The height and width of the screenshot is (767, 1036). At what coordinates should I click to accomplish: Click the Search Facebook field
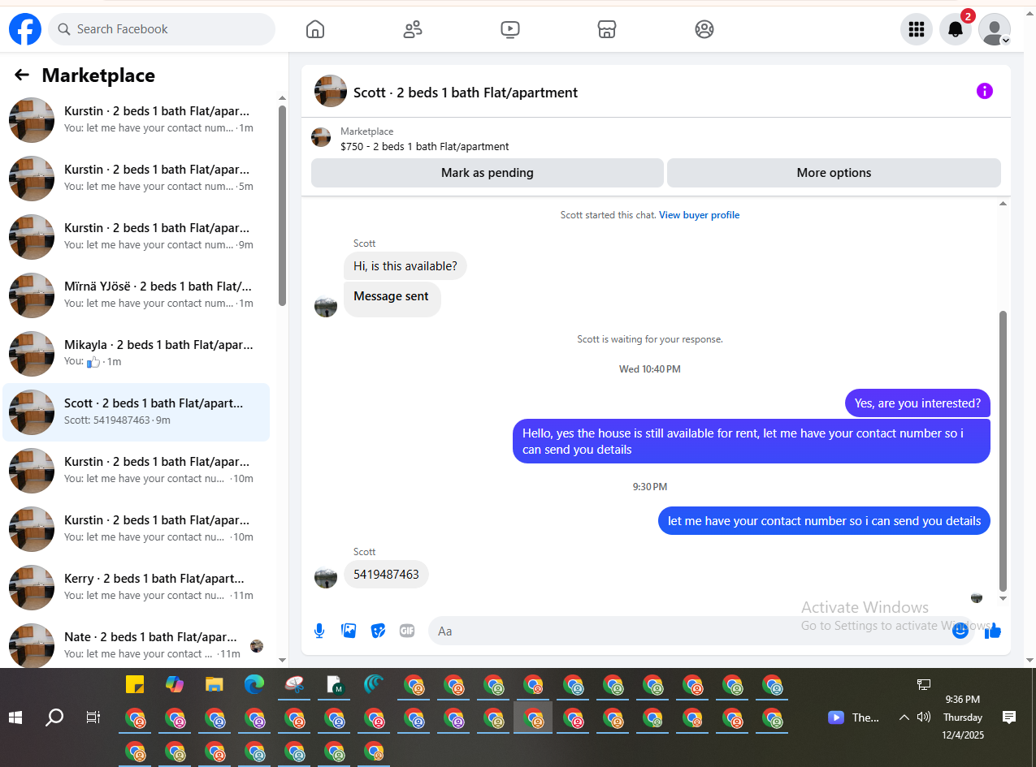coord(162,29)
